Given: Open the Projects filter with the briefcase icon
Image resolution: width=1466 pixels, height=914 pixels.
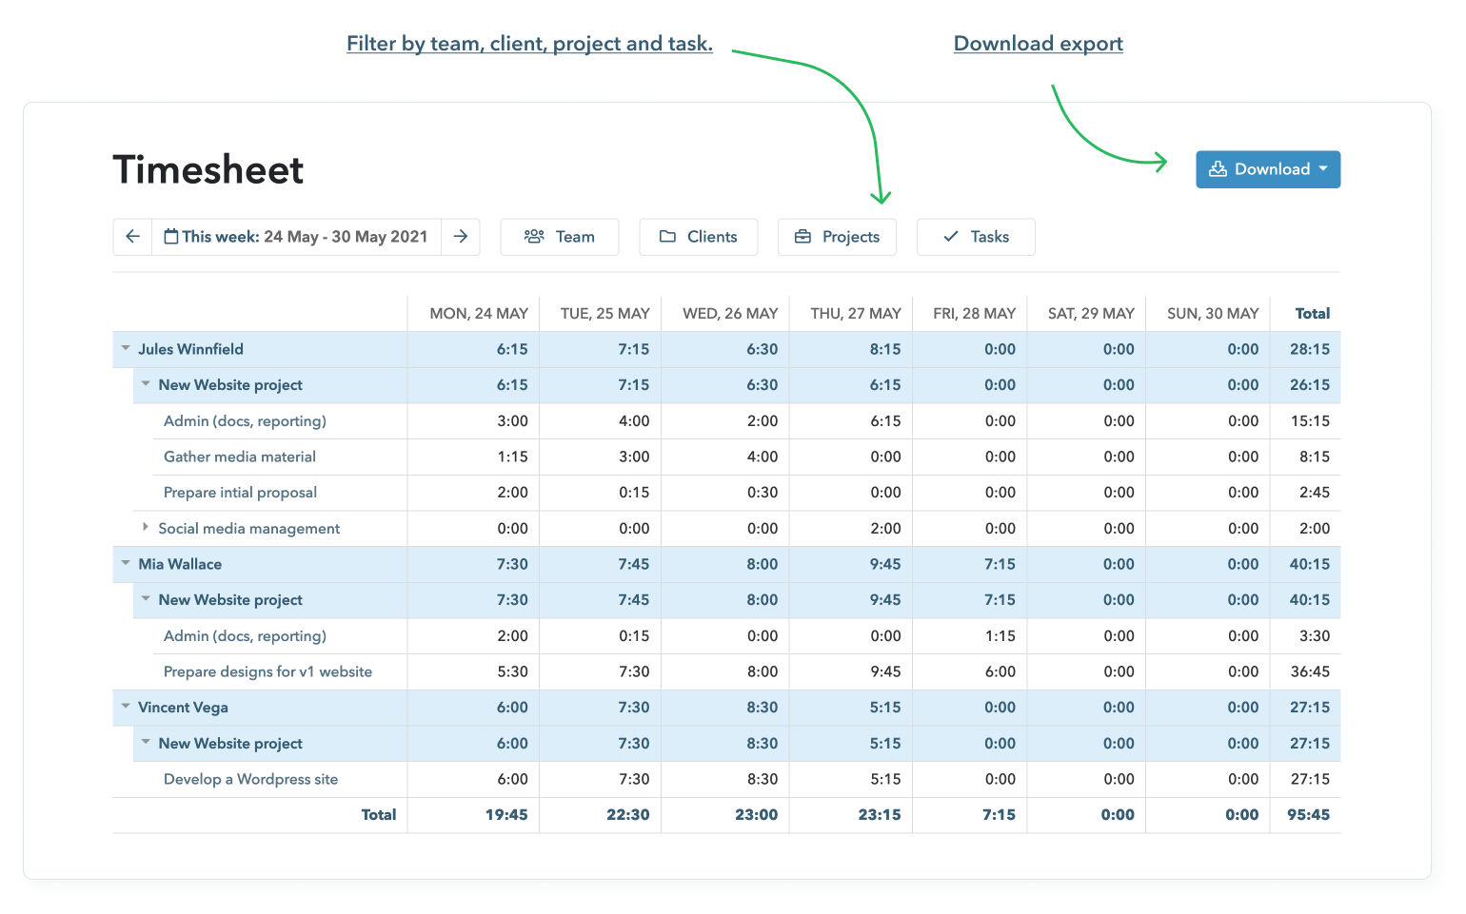Looking at the screenshot, I should coord(804,237).
